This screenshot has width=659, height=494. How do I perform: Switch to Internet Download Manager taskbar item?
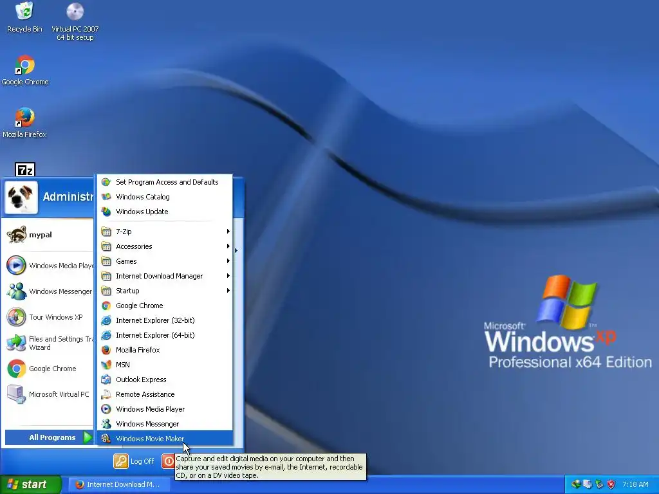(x=119, y=484)
